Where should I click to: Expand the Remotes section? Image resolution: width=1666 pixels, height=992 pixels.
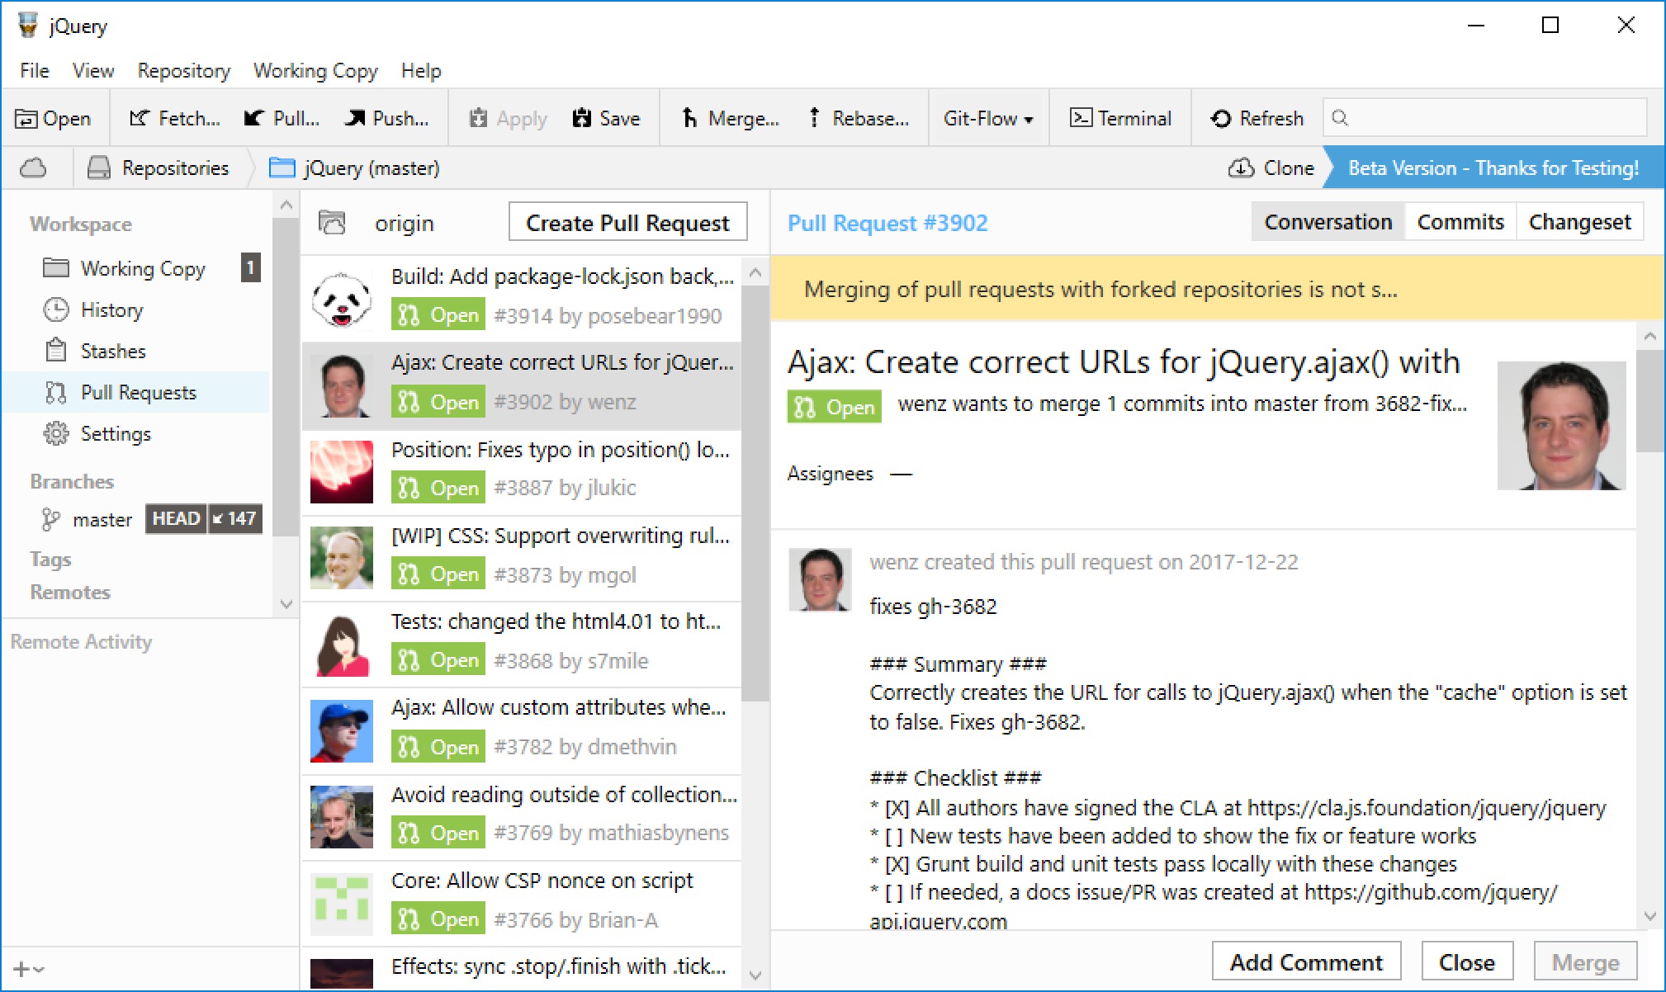(70, 593)
